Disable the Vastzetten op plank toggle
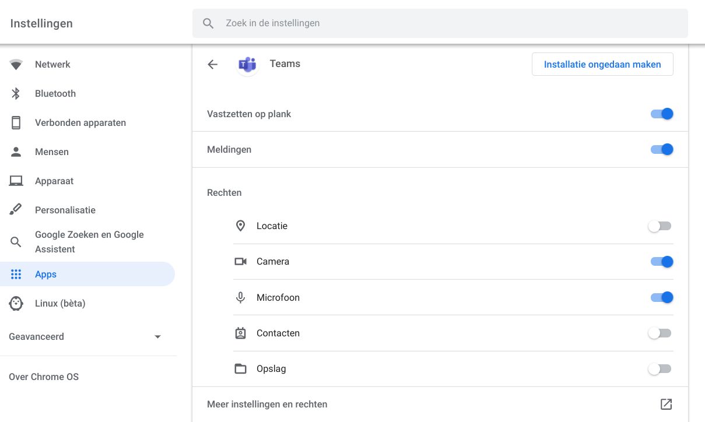 tap(662, 114)
